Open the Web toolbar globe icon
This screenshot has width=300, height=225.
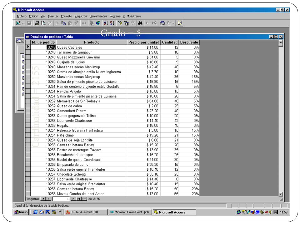pyautogui.click(x=98, y=23)
